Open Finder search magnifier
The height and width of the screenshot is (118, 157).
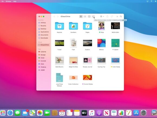(x=121, y=17)
